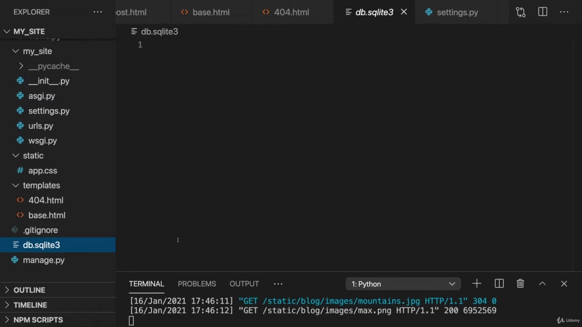Viewport: 582px width, 327px height.
Task: Collapse the templates folder
Action: click(41, 185)
